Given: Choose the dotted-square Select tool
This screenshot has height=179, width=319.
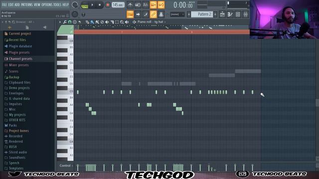Looking at the screenshot, I should click(x=117, y=22).
